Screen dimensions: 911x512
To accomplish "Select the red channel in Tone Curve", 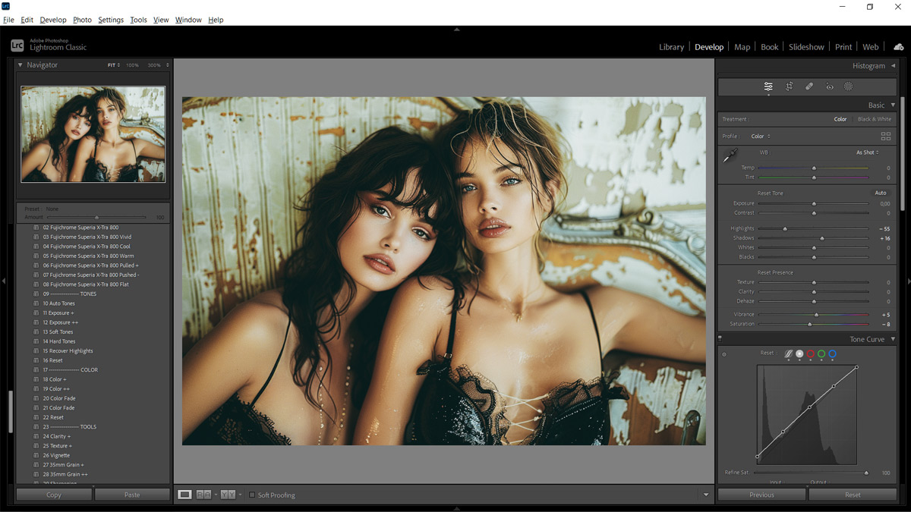I will click(811, 354).
